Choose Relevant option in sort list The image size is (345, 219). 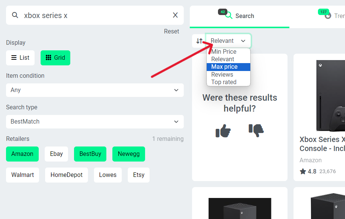pyautogui.click(x=228, y=59)
